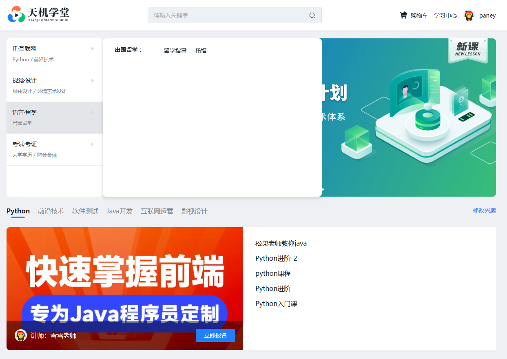Click the 立即报名 button

pos(215,335)
